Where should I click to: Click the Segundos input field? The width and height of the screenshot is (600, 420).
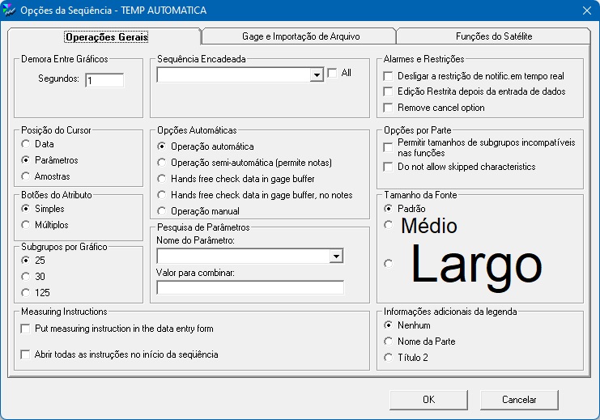point(104,80)
